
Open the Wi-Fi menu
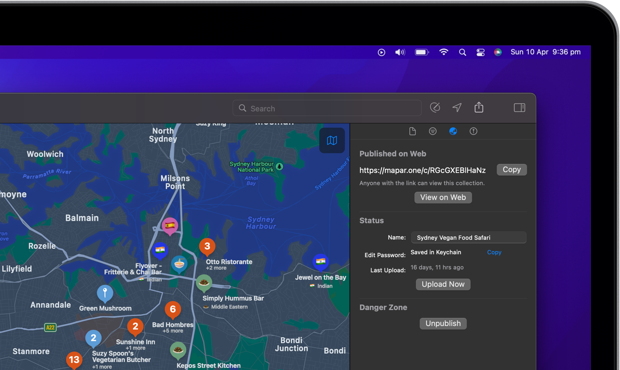[x=444, y=52]
